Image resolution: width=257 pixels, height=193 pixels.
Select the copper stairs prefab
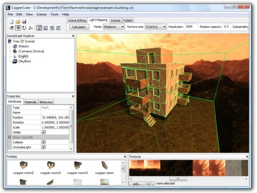tap(104, 168)
